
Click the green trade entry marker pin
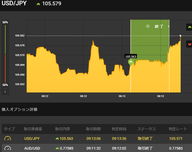pos(131,62)
